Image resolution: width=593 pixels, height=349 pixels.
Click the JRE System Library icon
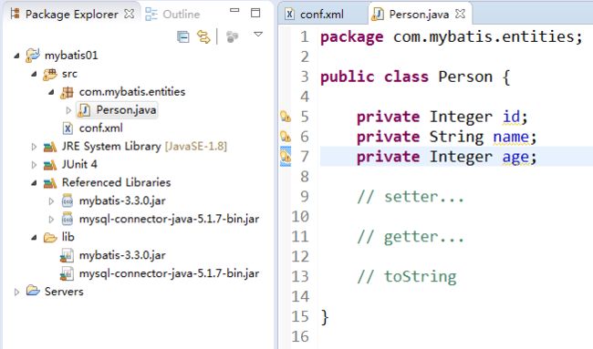click(x=50, y=147)
